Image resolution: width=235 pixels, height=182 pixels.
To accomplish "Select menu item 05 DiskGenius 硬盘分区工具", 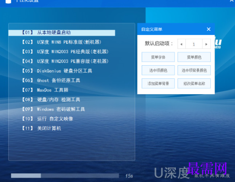I will pyautogui.click(x=57, y=71).
